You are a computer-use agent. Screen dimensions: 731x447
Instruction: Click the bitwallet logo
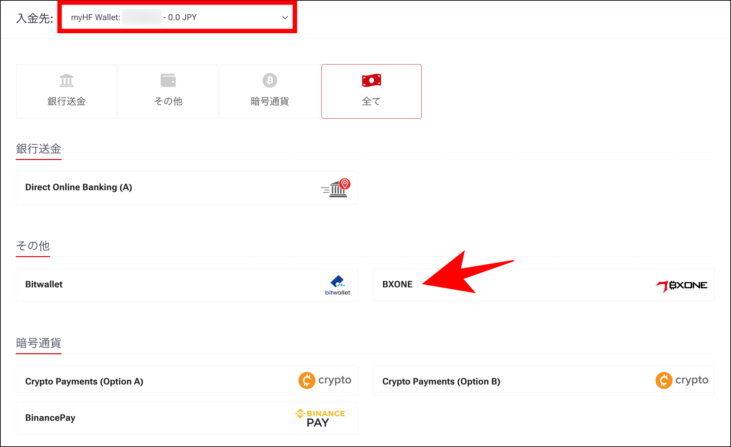pos(338,285)
